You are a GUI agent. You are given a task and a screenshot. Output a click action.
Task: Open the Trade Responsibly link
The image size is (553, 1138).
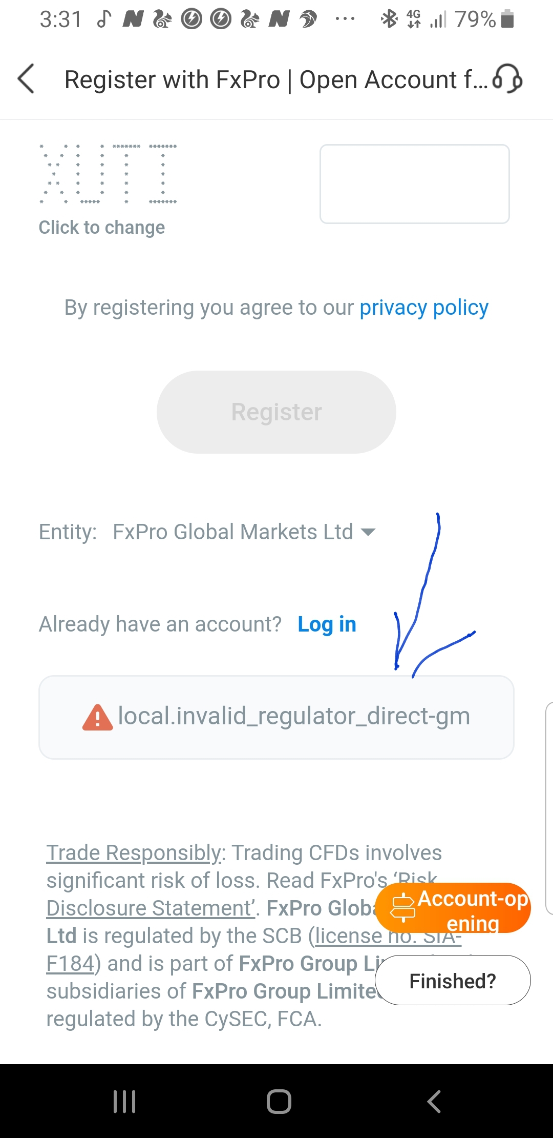coord(135,853)
